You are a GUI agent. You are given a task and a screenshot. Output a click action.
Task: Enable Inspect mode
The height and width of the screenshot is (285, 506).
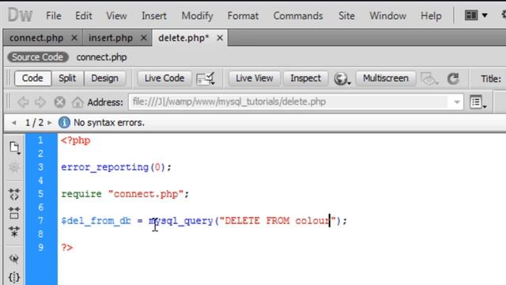306,78
